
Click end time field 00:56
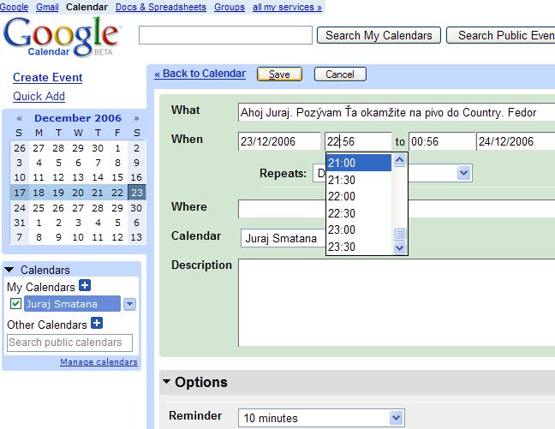pyautogui.click(x=443, y=141)
